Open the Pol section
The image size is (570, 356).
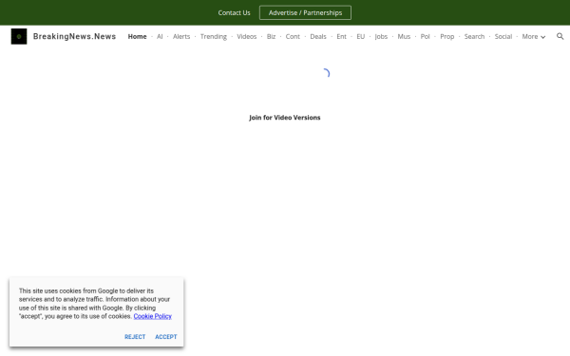(x=425, y=37)
